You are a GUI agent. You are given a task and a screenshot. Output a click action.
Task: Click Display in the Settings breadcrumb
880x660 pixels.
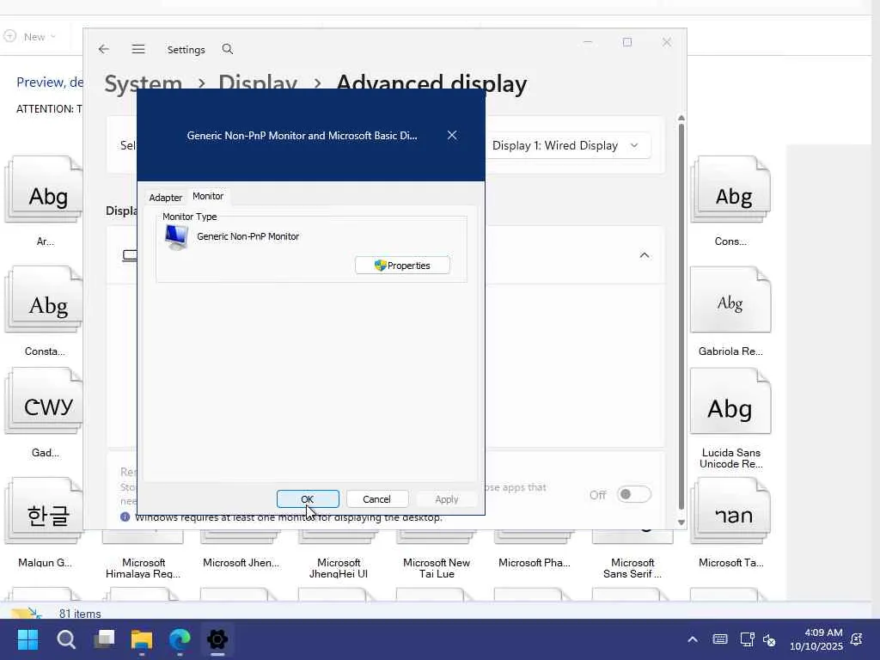tap(258, 83)
